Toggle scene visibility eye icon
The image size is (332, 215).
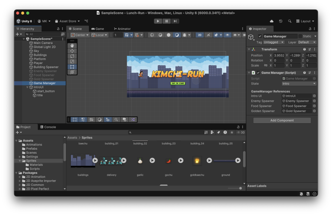pos(227,35)
